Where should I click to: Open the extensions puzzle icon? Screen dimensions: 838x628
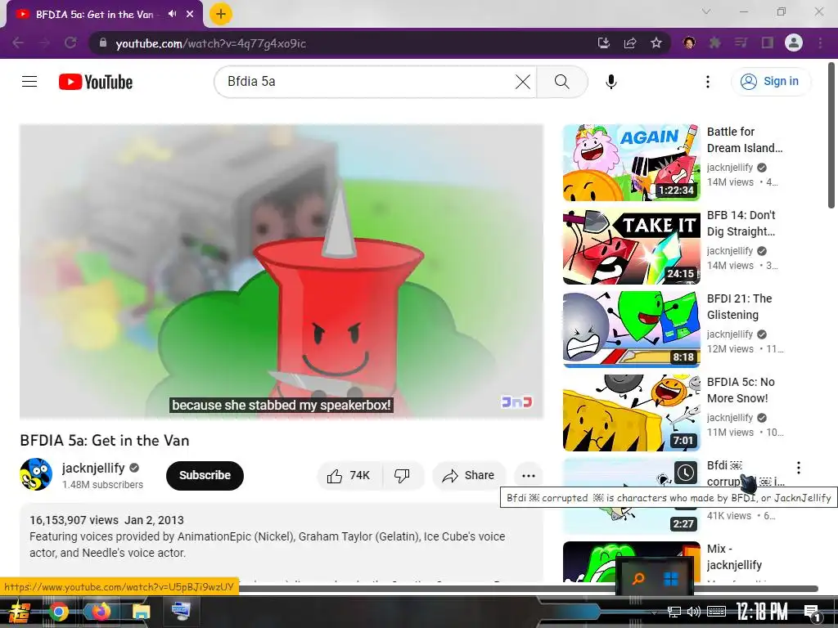[x=714, y=43]
